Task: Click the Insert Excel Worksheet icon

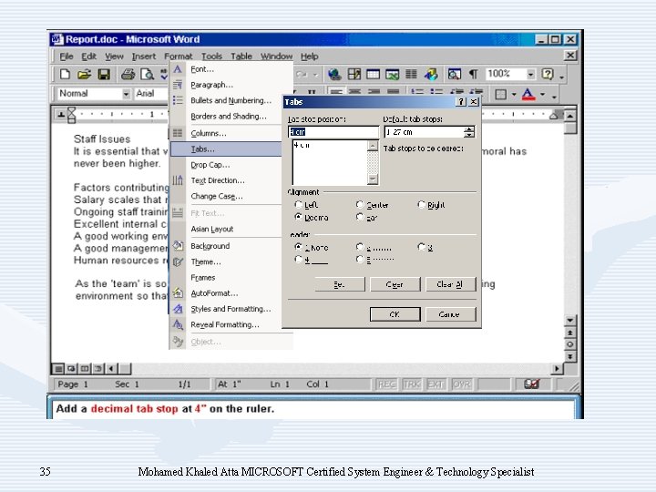Action: 392,75
